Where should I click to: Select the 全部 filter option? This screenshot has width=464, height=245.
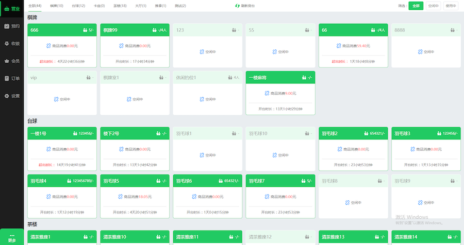pos(416,6)
